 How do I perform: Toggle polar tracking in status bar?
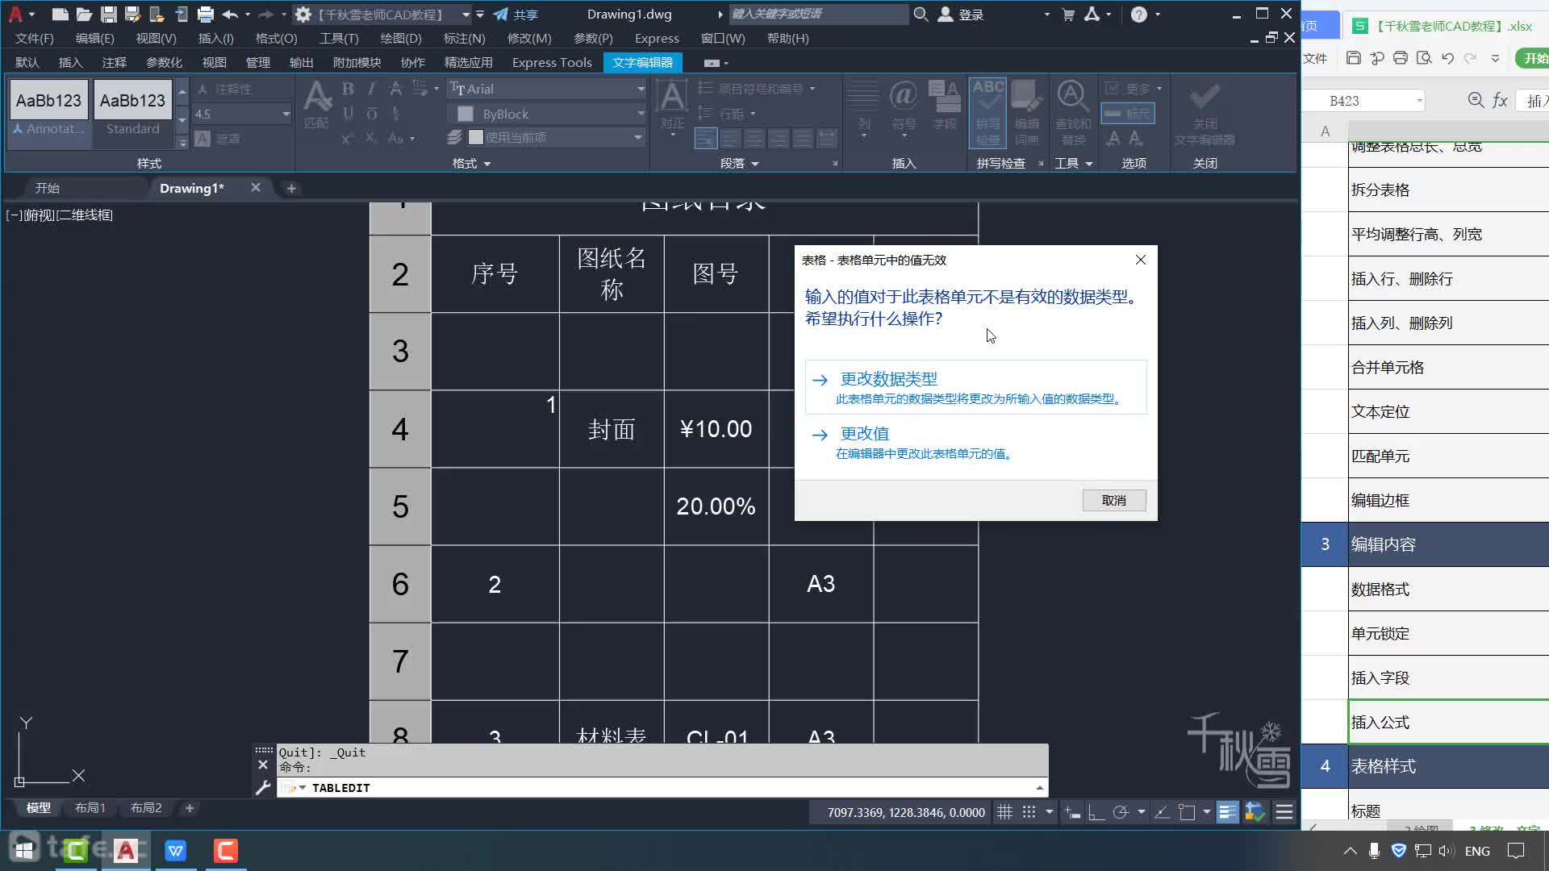click(1120, 813)
